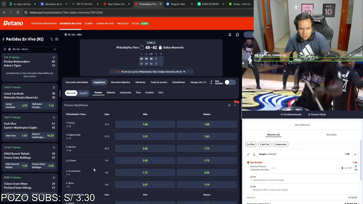Bet Q. Grimes Más 2.00
The width and height of the screenshot is (363, 204).
[x=145, y=160]
